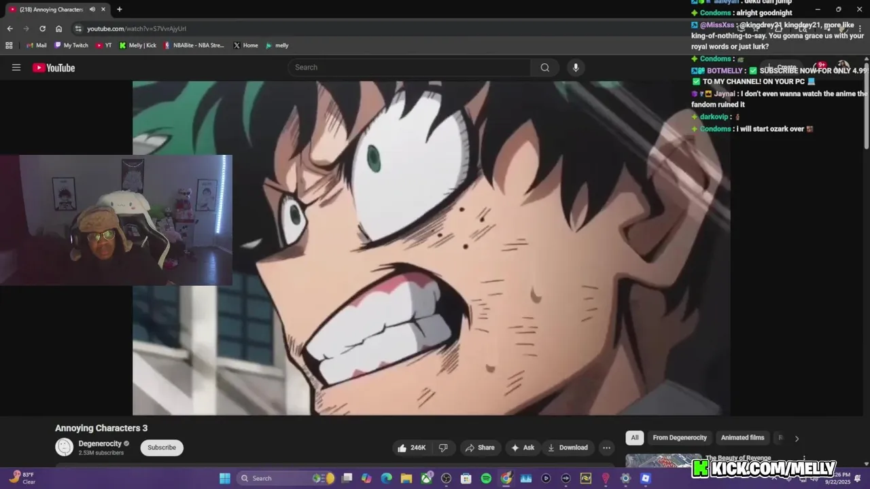Show more filter chips with right chevron
This screenshot has width=870, height=489.
797,438
